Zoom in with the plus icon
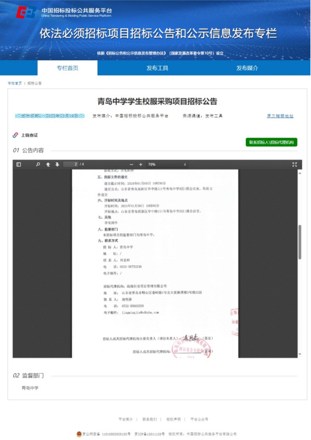 click(x=141, y=165)
